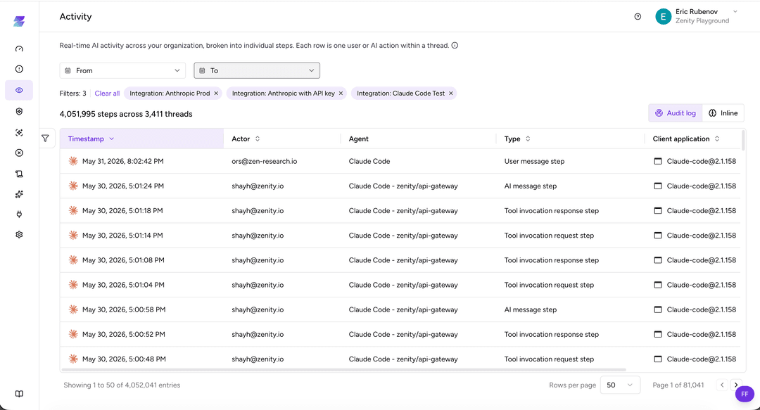The height and width of the screenshot is (410, 760).
Task: Click the E user avatar
Action: [x=663, y=16]
